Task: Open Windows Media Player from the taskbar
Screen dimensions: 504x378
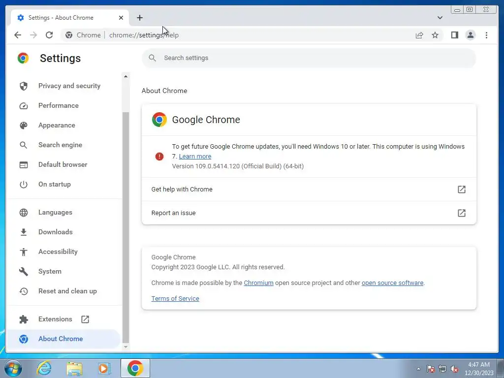Action: tap(104, 368)
